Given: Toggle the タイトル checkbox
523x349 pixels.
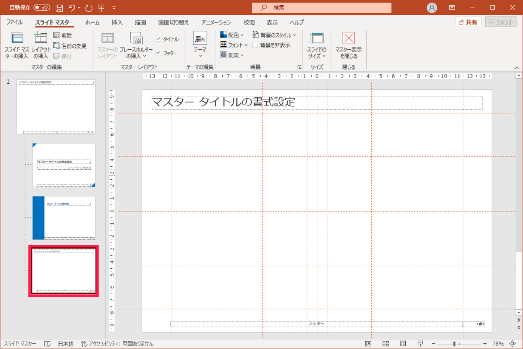Looking at the screenshot, I should 158,39.
